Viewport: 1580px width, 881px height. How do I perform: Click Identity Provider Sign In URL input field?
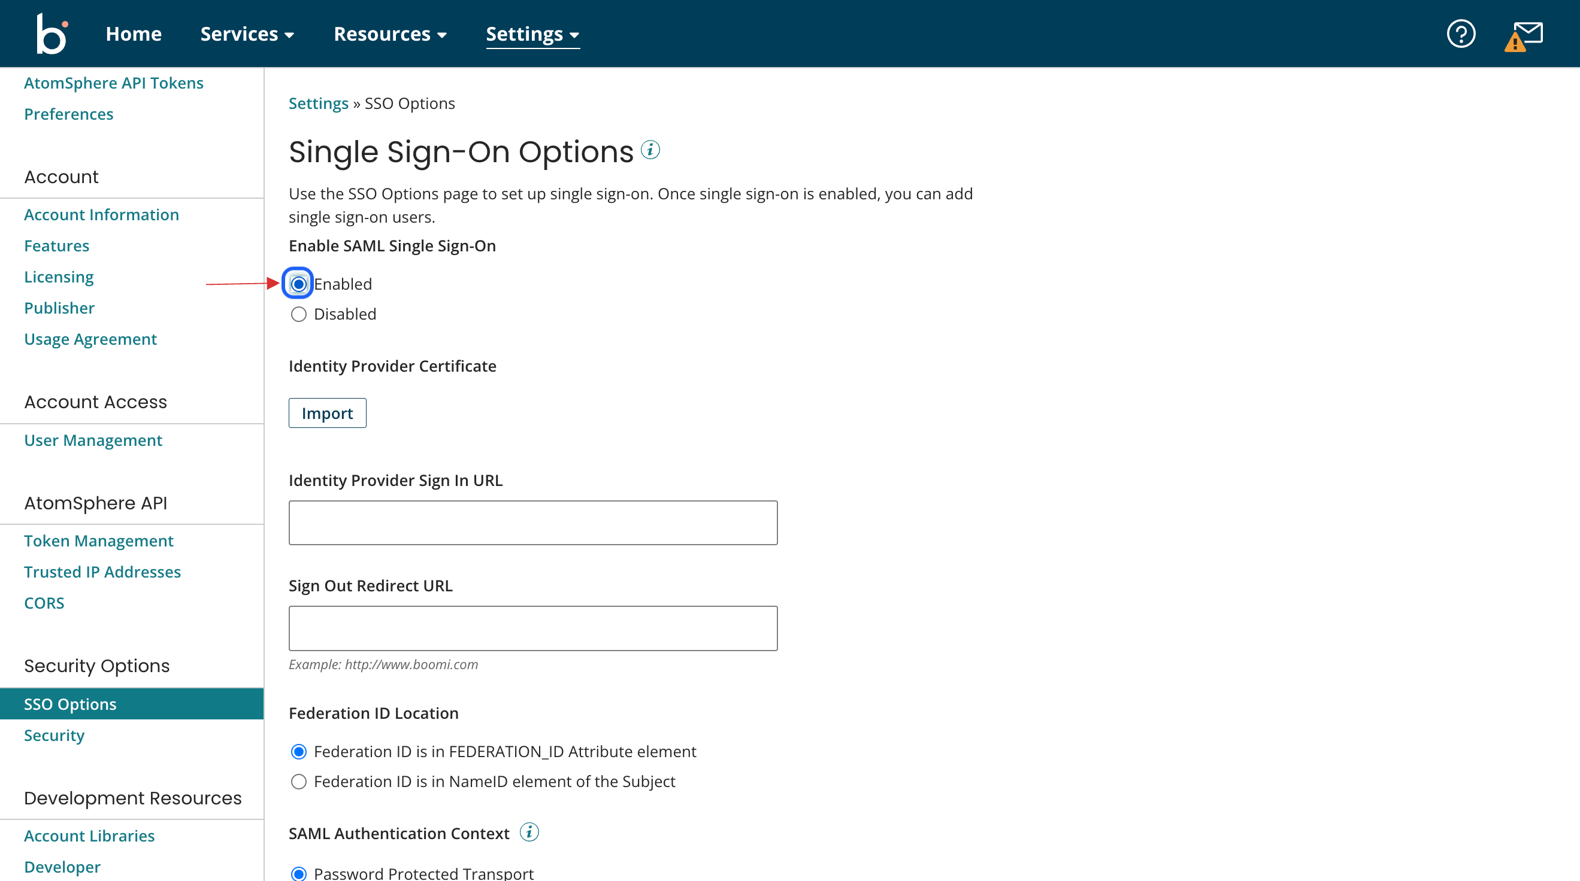(533, 523)
